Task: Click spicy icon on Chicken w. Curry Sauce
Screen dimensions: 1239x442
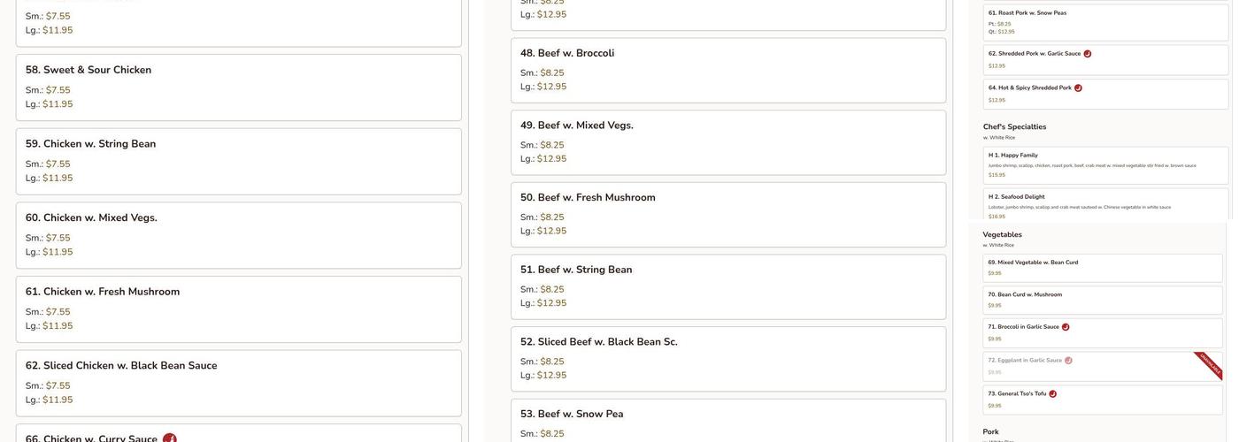Action: (x=170, y=438)
